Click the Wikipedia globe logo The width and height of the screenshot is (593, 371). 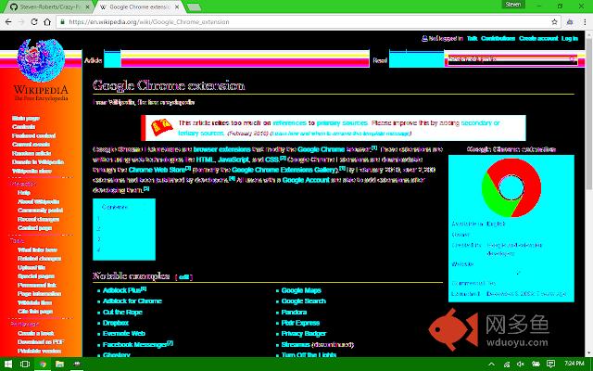(x=41, y=59)
